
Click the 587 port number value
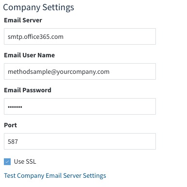(x=13, y=142)
